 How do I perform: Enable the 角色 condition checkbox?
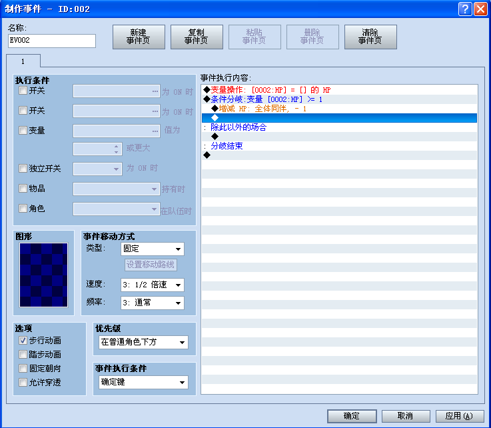[23, 209]
